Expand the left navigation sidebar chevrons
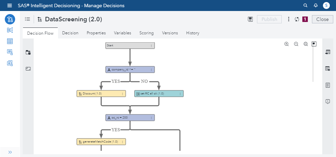 [10, 152]
